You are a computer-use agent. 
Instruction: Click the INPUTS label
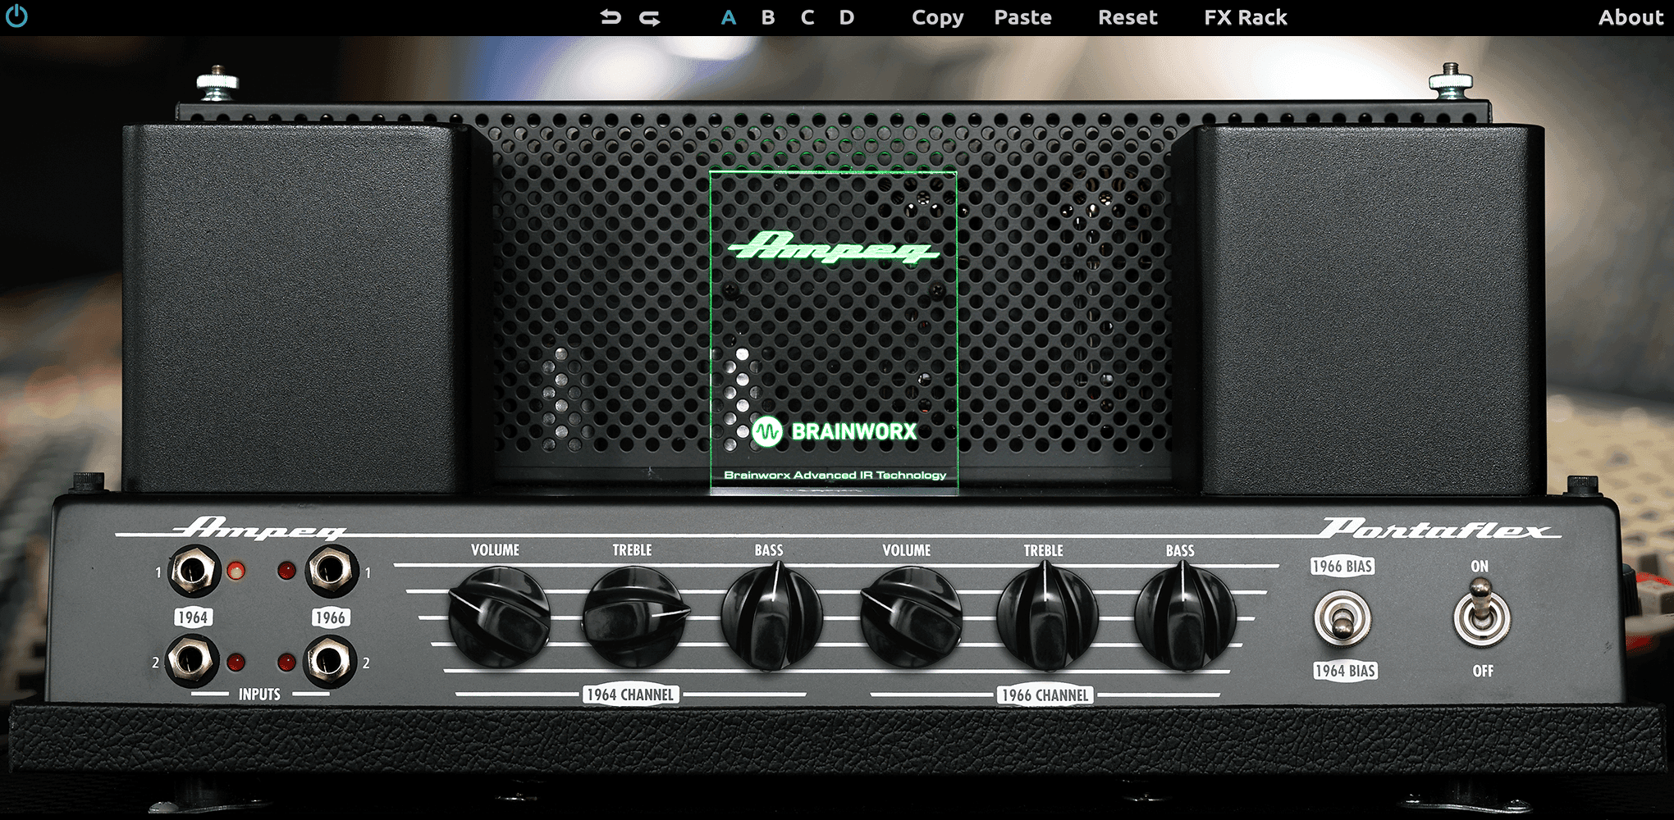pos(259,695)
